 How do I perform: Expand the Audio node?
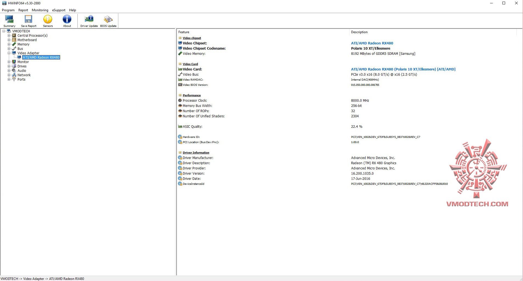coord(9,71)
